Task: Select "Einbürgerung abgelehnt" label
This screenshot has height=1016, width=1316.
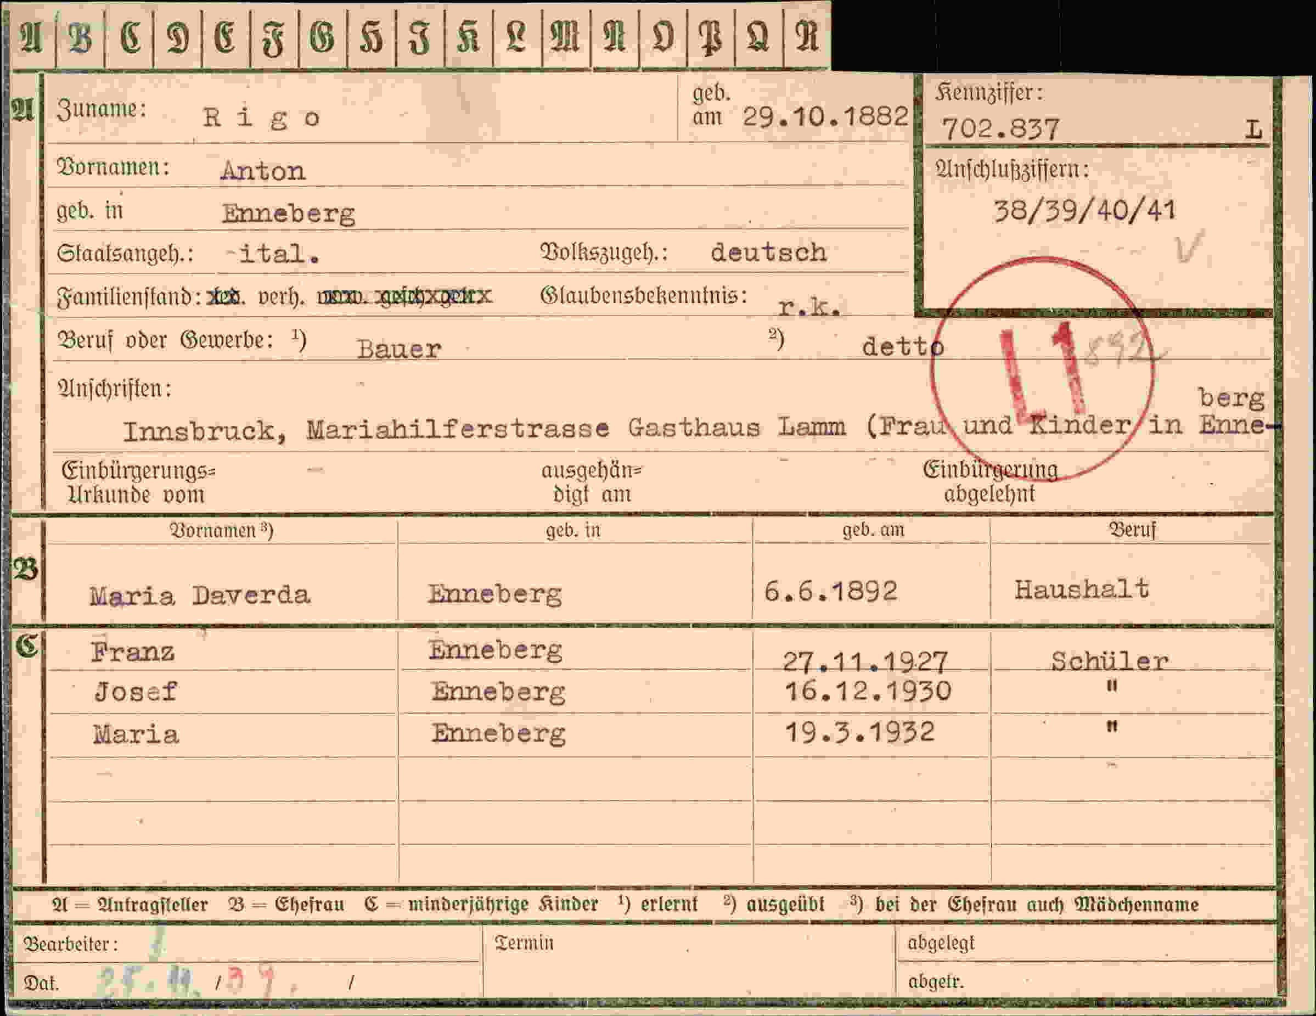Action: tap(990, 481)
